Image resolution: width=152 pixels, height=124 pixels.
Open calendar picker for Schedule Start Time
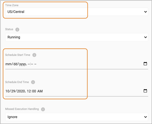tap(145, 64)
